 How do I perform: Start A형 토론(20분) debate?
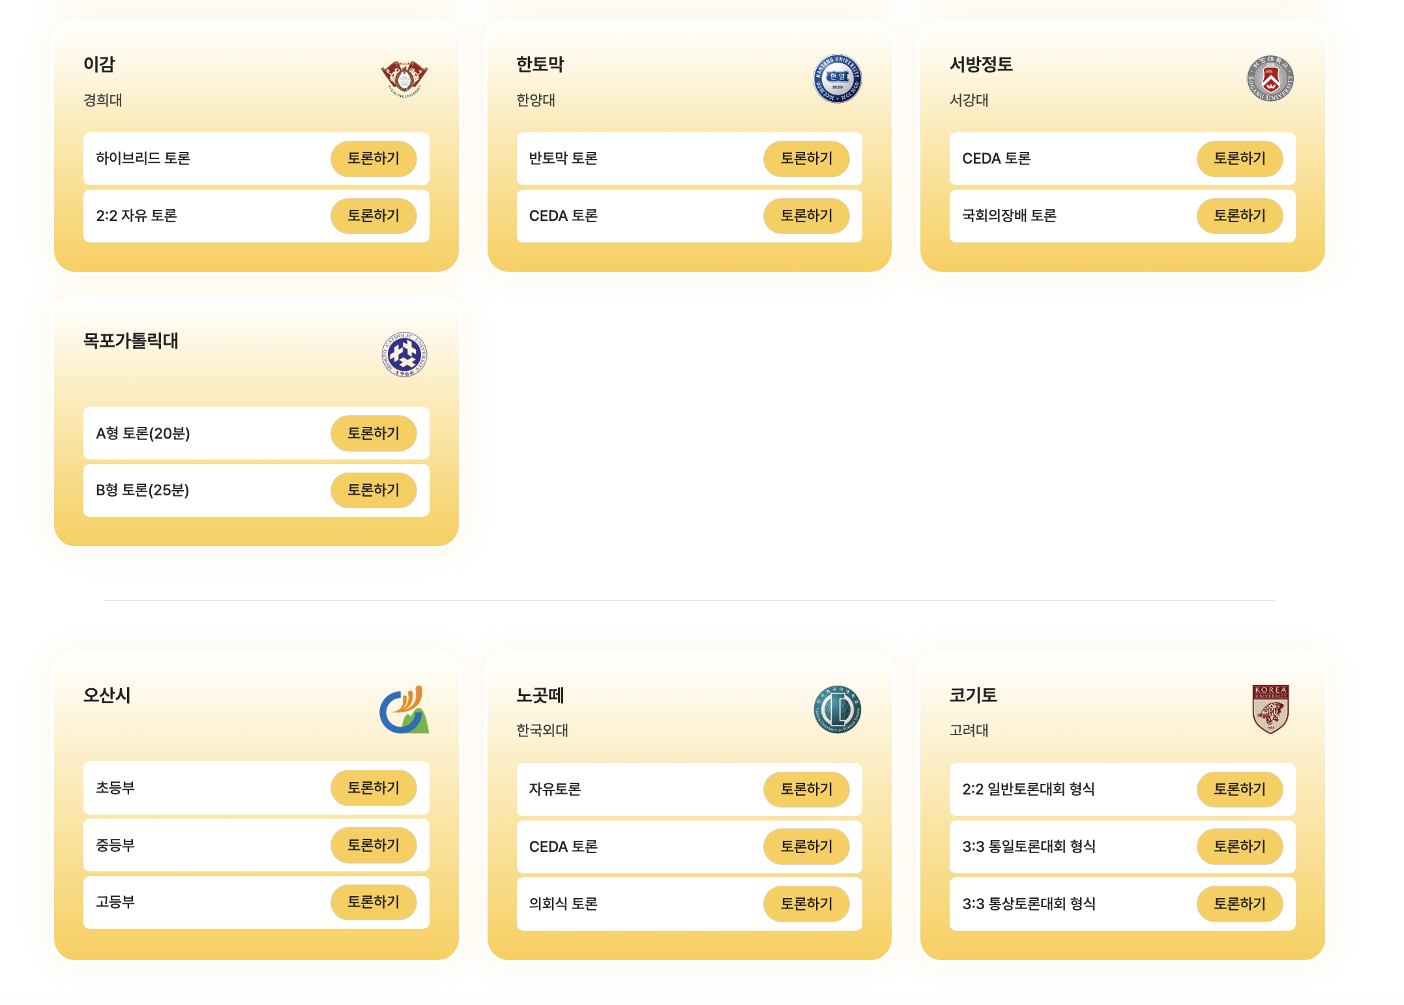point(373,433)
